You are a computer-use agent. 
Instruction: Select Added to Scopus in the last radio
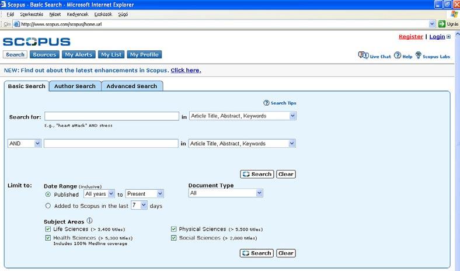pyautogui.click(x=48, y=206)
